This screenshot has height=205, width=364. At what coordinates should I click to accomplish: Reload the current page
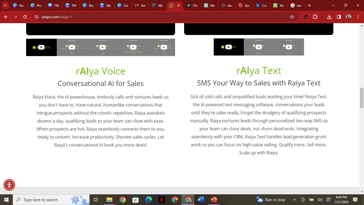(25, 17)
